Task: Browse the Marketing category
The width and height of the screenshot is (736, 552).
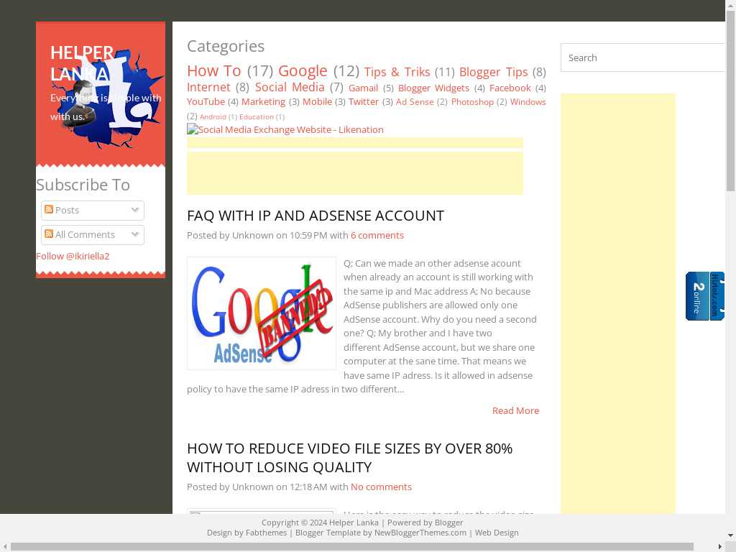Action: tap(263, 102)
